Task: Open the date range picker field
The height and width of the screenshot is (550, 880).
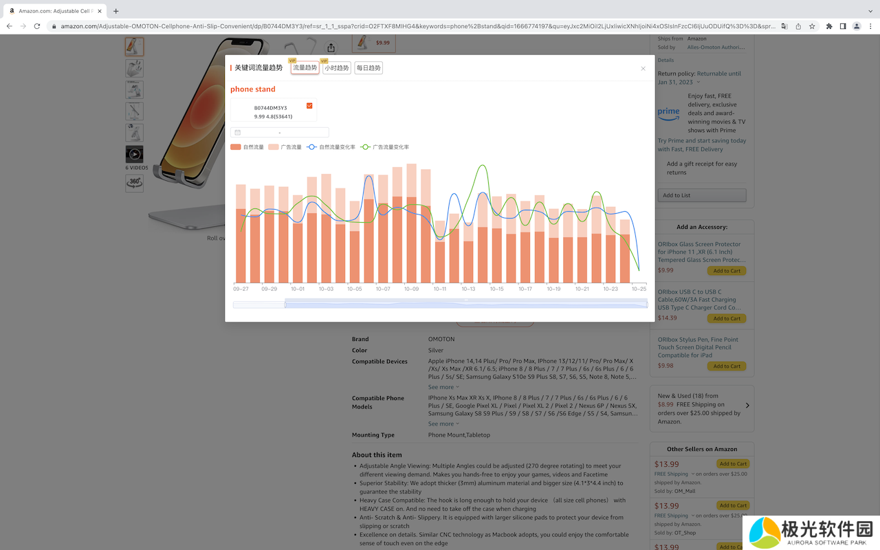Action: [280, 132]
